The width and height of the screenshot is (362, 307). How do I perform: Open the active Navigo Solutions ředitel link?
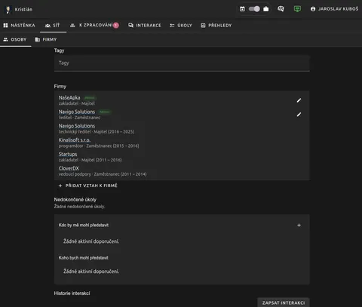click(77, 112)
